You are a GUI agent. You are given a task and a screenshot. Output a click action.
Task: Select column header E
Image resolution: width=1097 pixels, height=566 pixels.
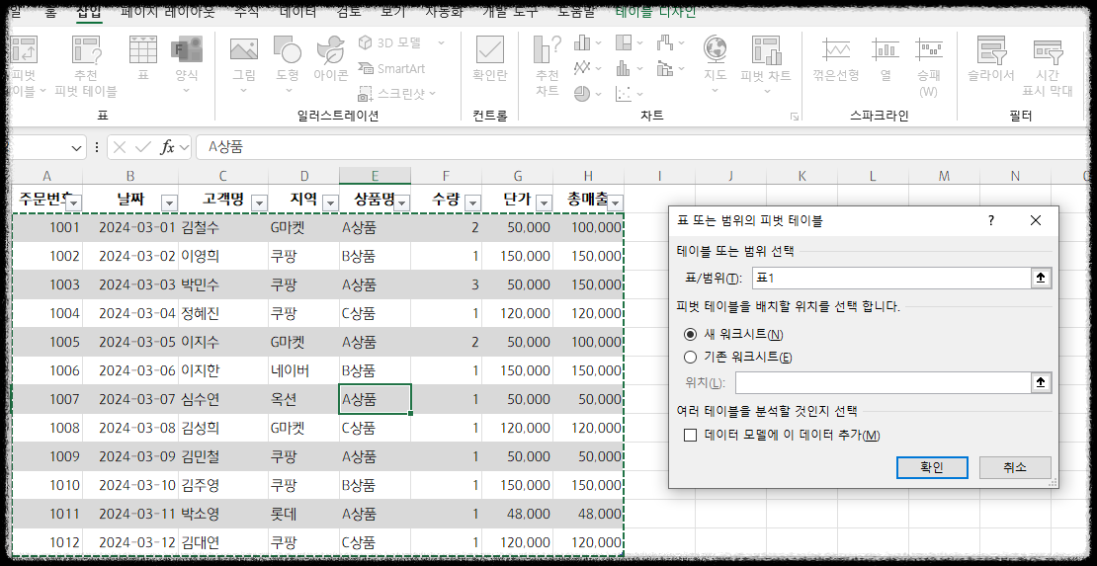pos(375,176)
